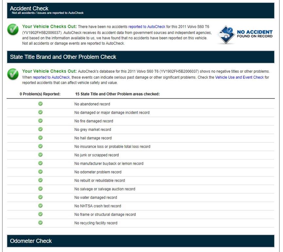This screenshot has height=252, width=283.
Task: Click 'No insurance loss or probable total loss record'
Action: tap(112, 146)
